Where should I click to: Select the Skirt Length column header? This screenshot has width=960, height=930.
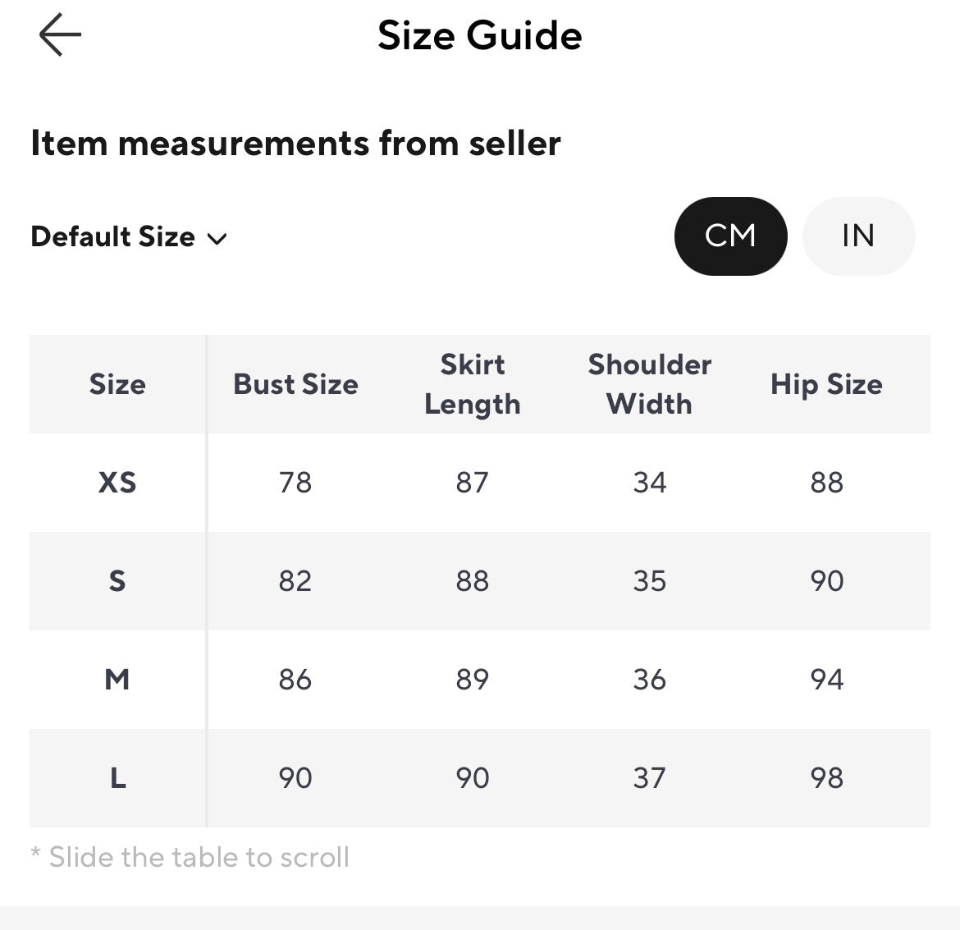472,384
